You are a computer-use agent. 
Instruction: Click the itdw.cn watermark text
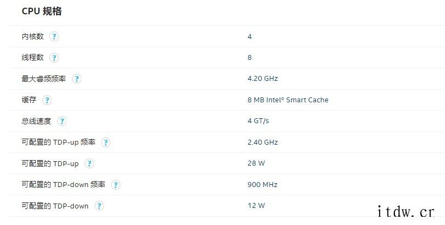pos(406,212)
